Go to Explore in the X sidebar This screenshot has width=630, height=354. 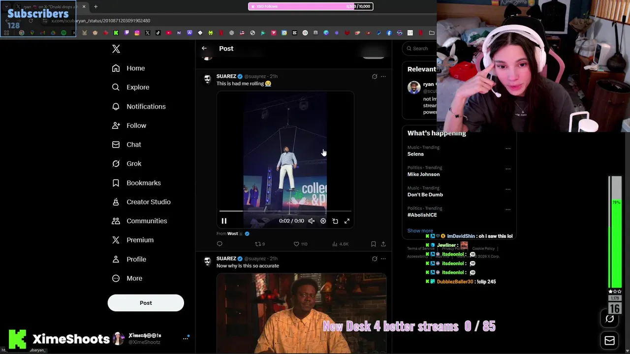coord(130,87)
